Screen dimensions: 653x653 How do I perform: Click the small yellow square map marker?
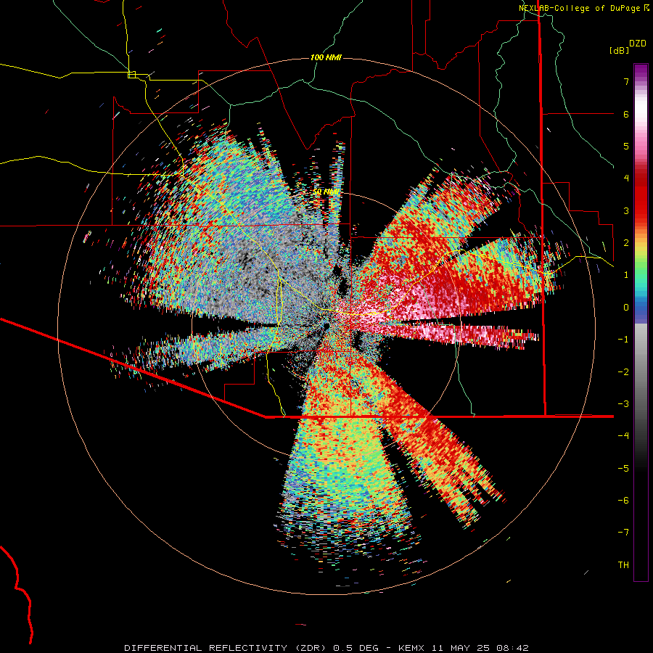point(131,75)
